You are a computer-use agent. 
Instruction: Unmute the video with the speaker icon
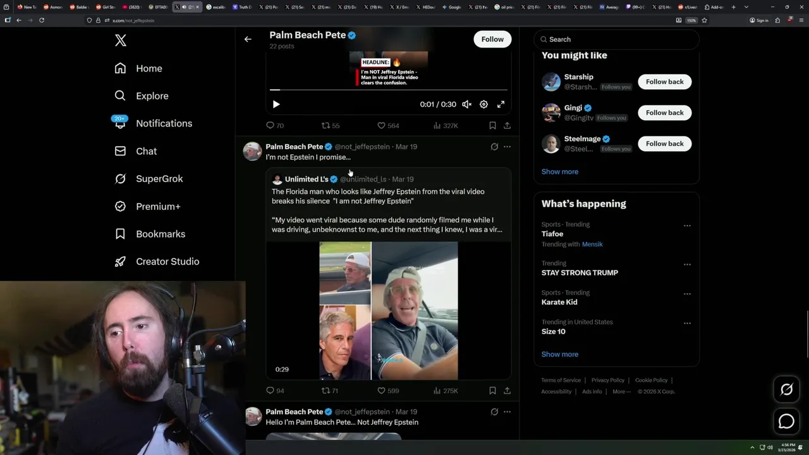click(466, 104)
